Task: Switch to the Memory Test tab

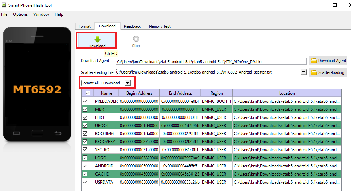Action: tap(159, 26)
